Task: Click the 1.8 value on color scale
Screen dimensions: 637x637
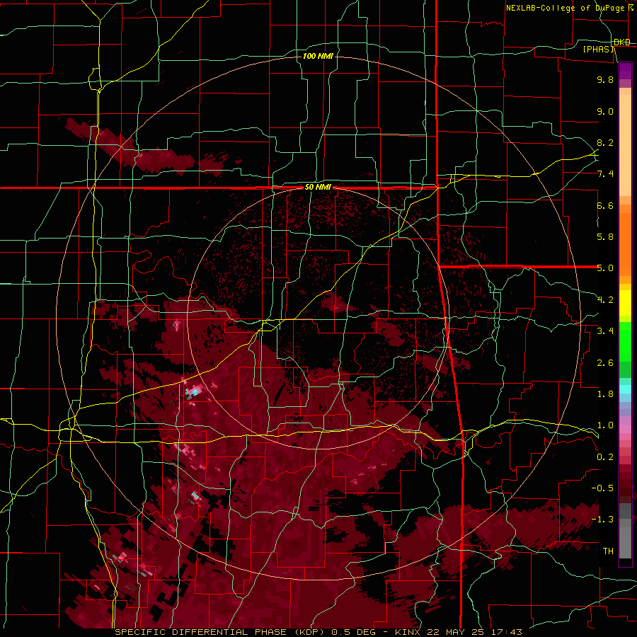Action: [605, 394]
